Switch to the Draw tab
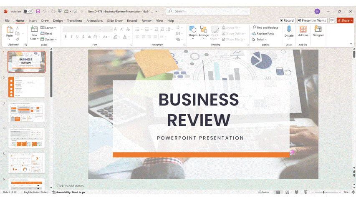This screenshot has height=200, width=356. coord(45,21)
